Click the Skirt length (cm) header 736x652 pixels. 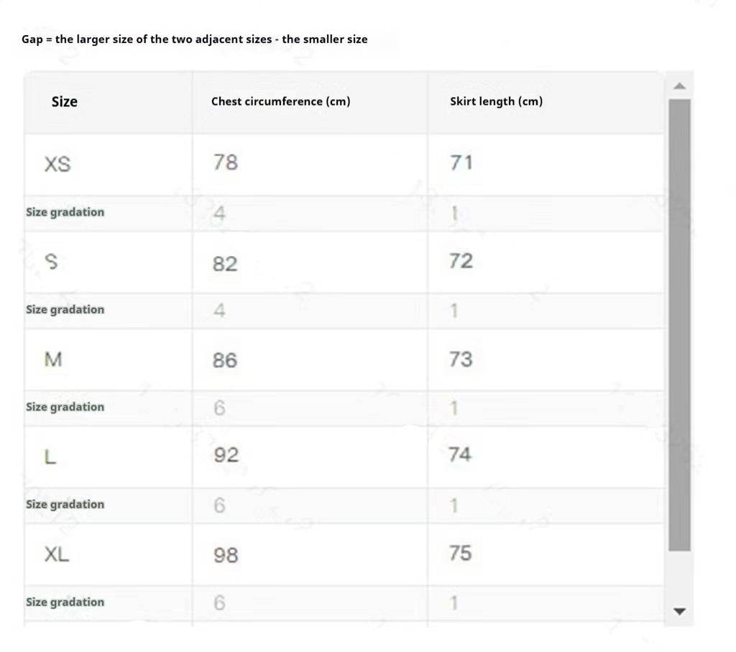[496, 101]
